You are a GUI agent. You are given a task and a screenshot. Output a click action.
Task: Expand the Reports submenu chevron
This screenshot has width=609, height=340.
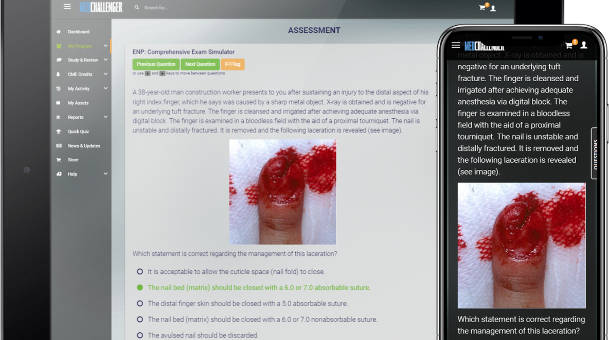point(105,117)
